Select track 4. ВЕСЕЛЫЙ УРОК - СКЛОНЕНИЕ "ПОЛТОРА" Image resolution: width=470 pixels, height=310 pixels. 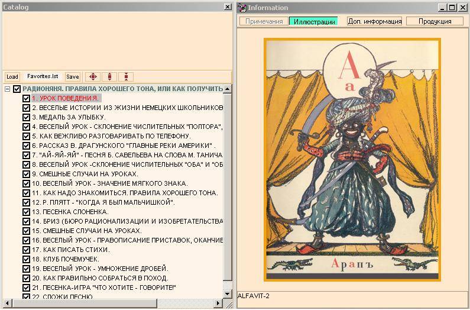coord(127,127)
